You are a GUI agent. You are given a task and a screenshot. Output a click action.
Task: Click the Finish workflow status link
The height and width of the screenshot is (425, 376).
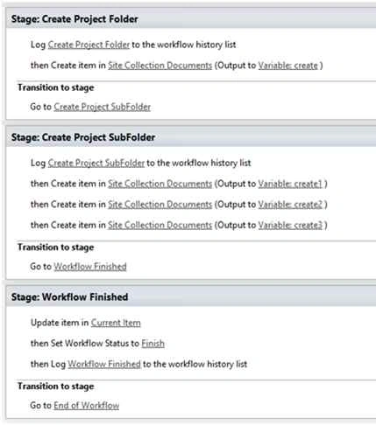(153, 344)
